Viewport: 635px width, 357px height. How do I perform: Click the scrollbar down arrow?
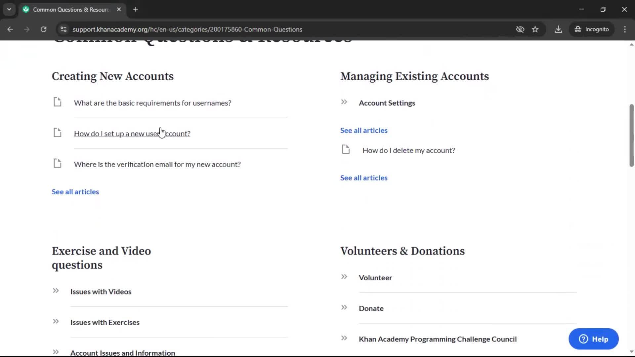pos(631,352)
